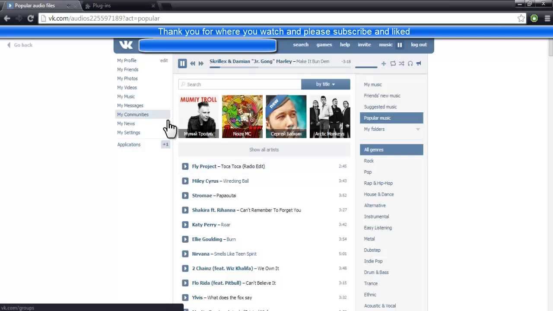Viewport: 553px width, 311px height.
Task: Pause the playing track in player
Action: click(182, 63)
